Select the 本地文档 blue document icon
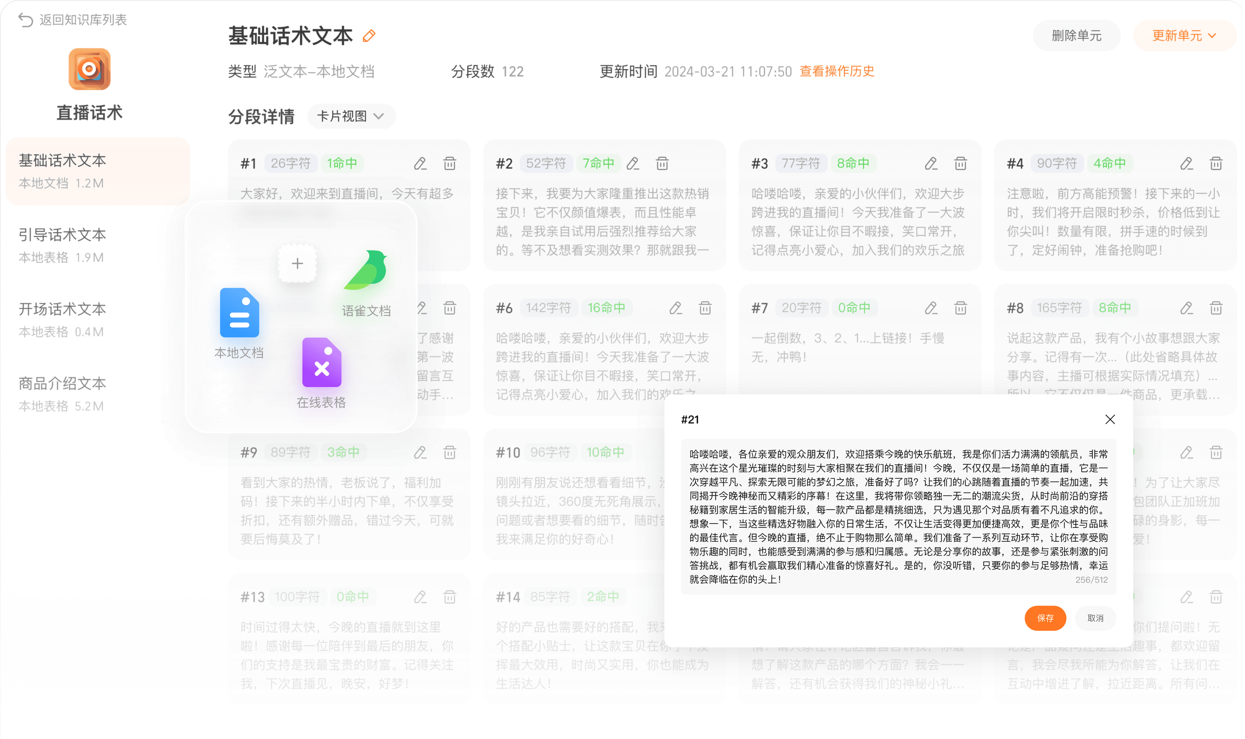This screenshot has height=739, width=1245. [x=239, y=313]
